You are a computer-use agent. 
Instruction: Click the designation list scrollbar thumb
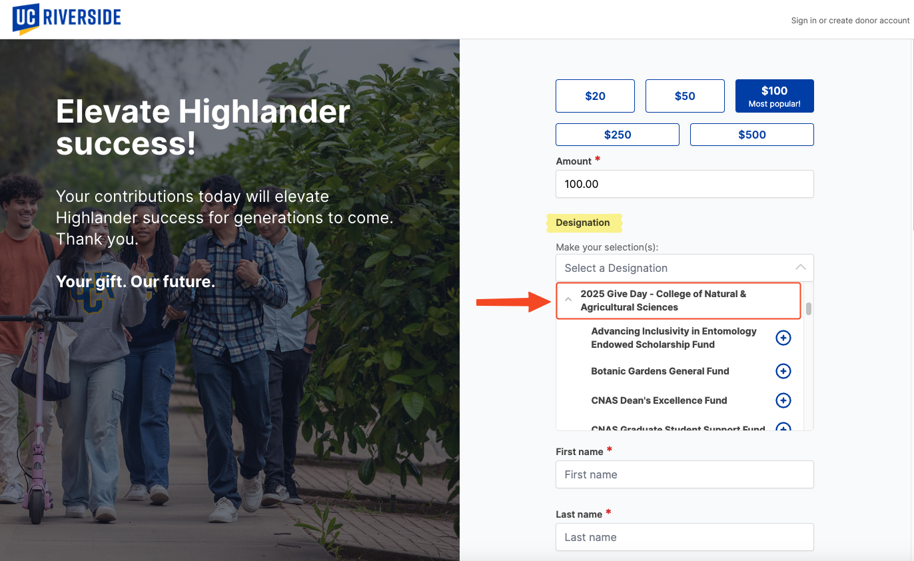click(809, 308)
